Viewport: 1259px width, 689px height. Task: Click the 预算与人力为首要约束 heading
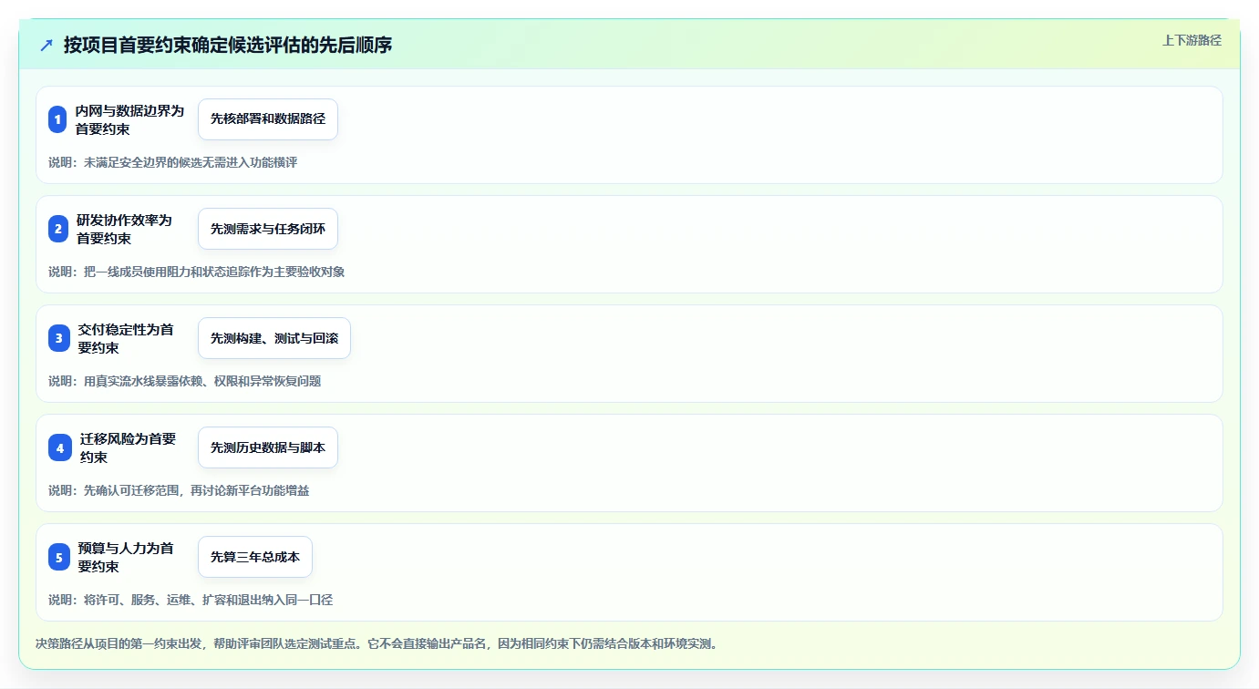(126, 557)
